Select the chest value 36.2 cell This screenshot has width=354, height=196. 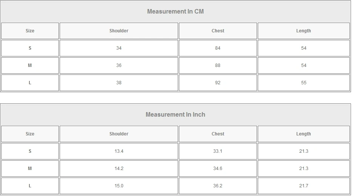pos(218,186)
